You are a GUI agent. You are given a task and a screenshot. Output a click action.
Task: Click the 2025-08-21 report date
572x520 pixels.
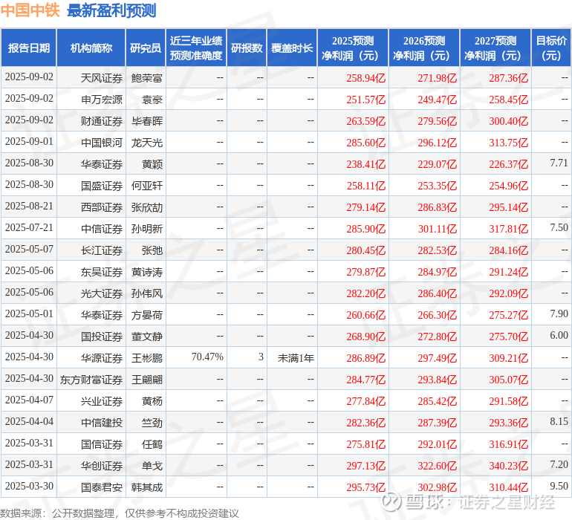tap(29, 207)
